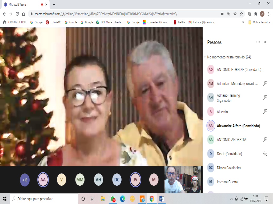273x204 pixels.
Task: Click the +15 more participants button
Action: [x=25, y=180]
